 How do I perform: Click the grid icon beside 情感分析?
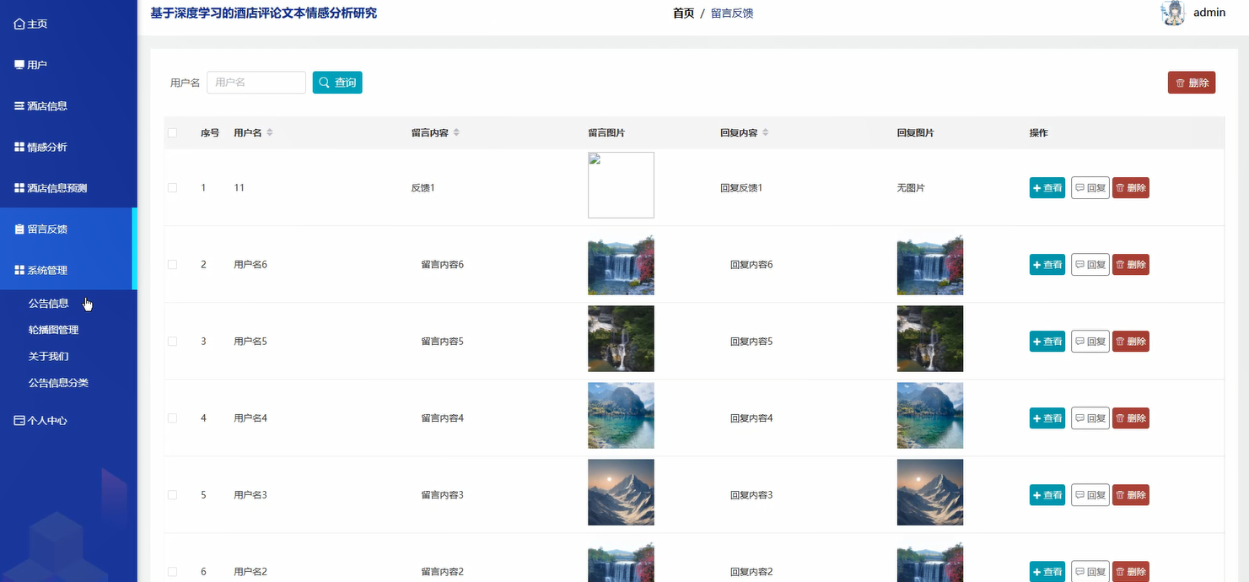(19, 147)
